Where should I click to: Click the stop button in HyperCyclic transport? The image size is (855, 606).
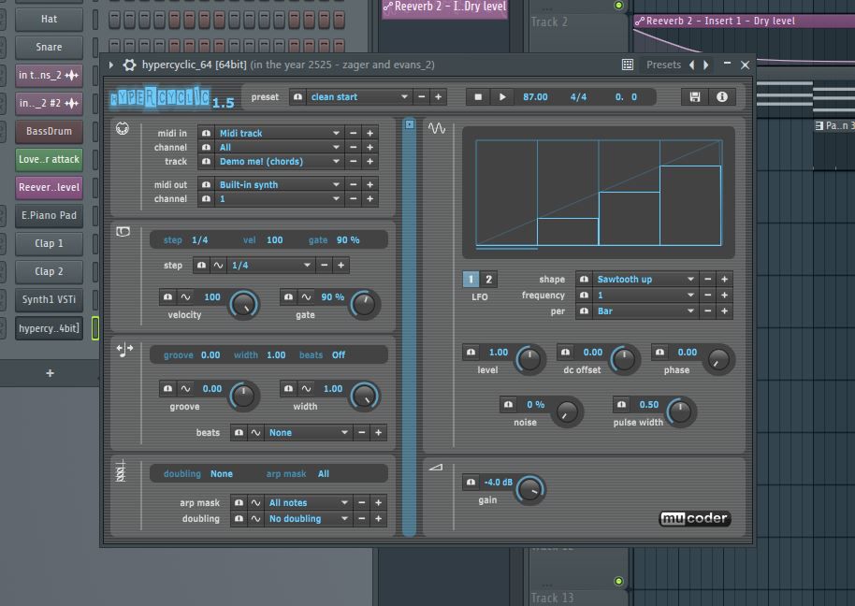[478, 97]
